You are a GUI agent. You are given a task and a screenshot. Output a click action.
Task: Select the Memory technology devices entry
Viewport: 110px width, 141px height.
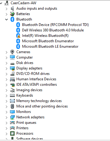(x=39, y=101)
